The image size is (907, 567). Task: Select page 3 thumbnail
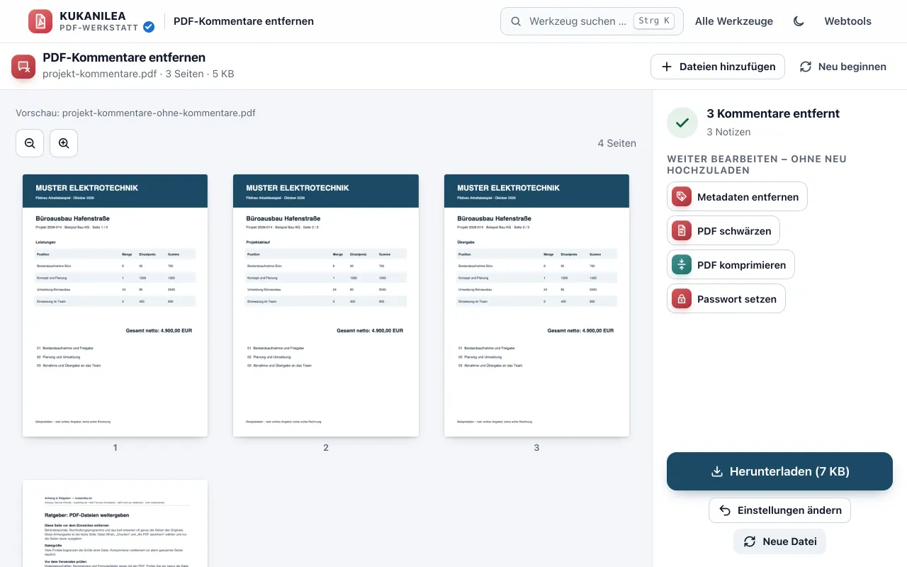(x=536, y=305)
